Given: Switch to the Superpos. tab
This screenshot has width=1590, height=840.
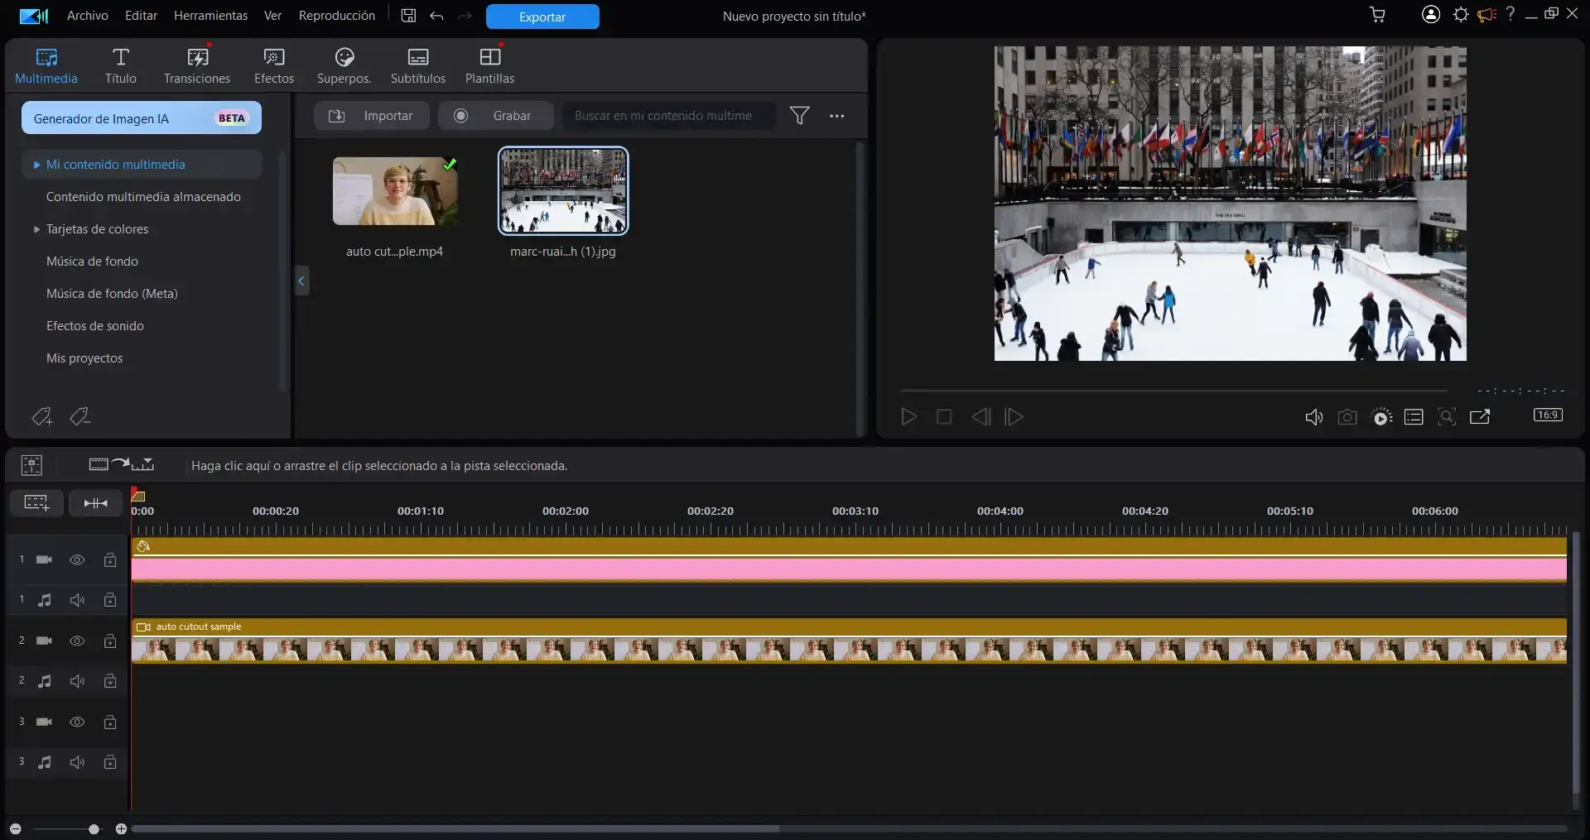Looking at the screenshot, I should [344, 65].
